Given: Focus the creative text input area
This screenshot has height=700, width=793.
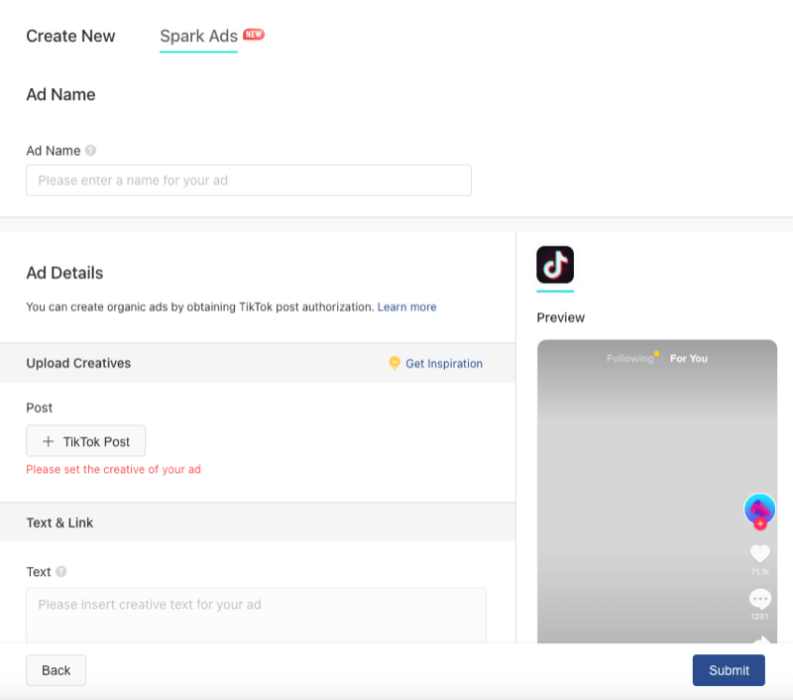Looking at the screenshot, I should pyautogui.click(x=257, y=616).
